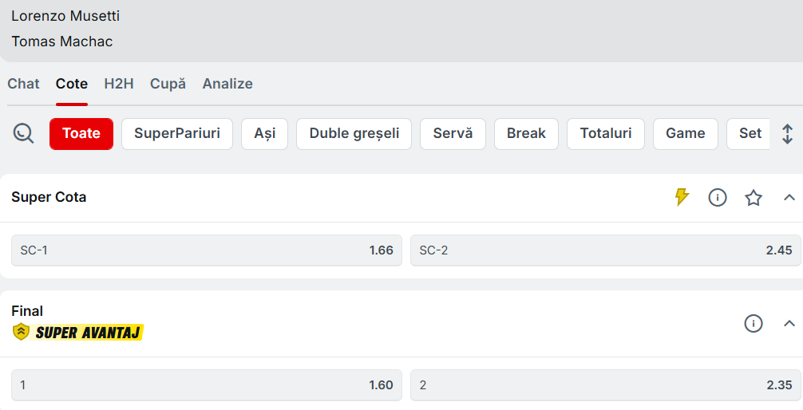
Task: Open the Final market info icon
Action: pyautogui.click(x=754, y=323)
